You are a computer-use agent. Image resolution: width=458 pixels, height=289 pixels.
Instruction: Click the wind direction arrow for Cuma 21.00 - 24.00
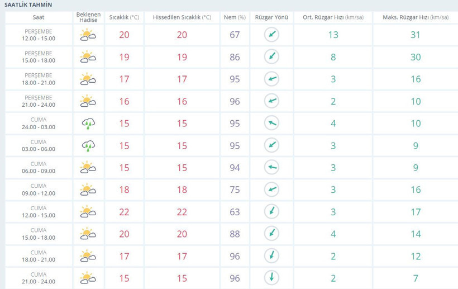pyautogui.click(x=271, y=277)
